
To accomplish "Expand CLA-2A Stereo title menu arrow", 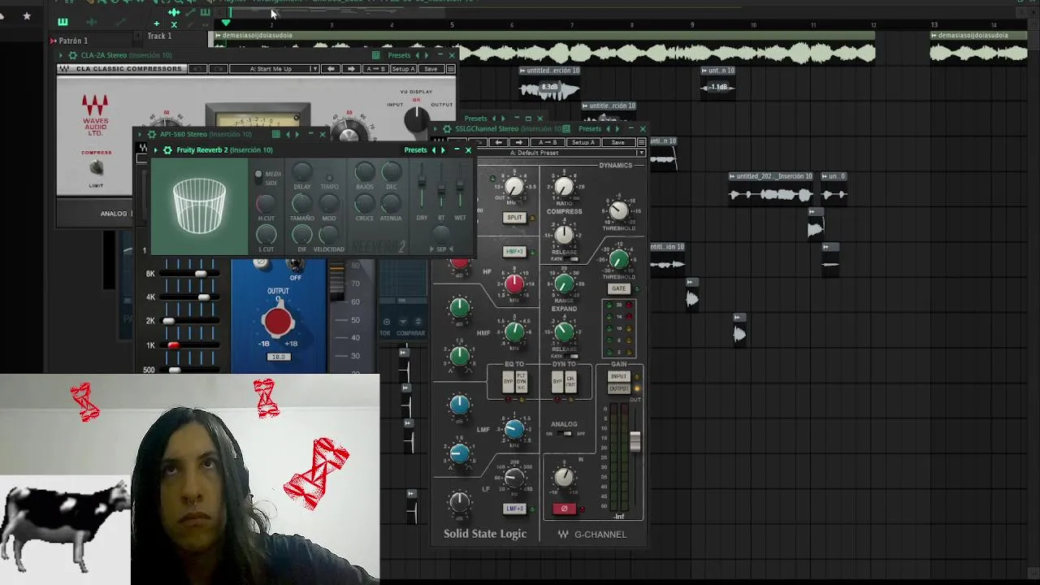I will tap(61, 55).
